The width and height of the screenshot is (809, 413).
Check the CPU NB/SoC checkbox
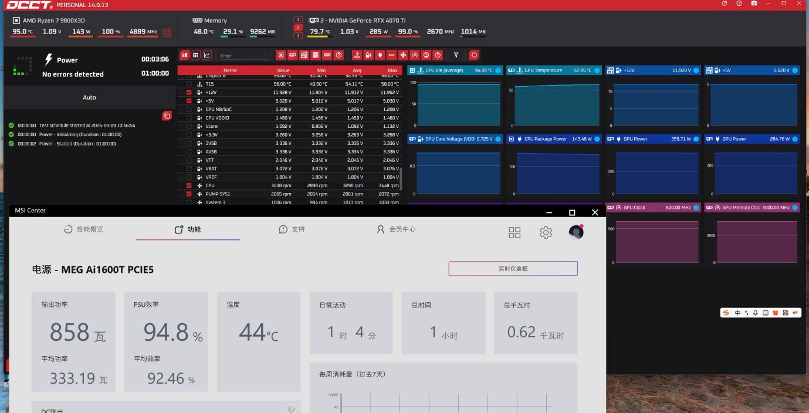click(x=189, y=109)
